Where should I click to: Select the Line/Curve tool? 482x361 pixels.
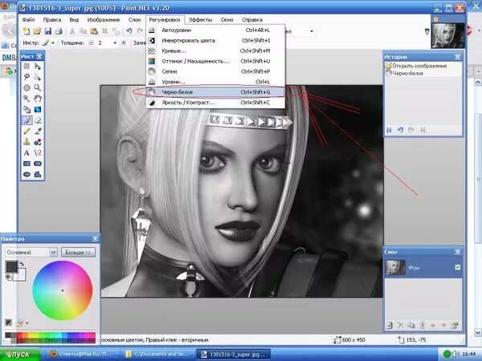(38, 152)
